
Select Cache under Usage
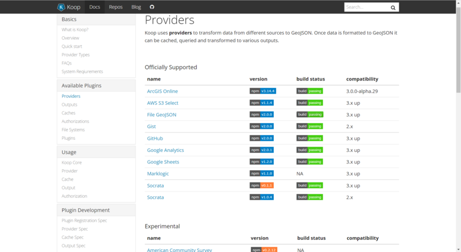point(67,179)
